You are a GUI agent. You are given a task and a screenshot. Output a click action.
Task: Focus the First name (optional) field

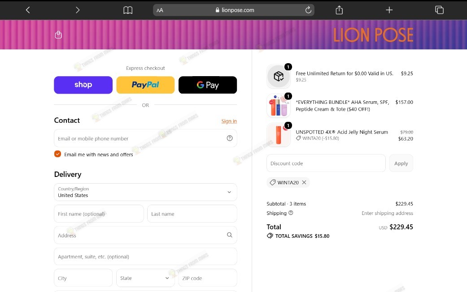tap(99, 214)
